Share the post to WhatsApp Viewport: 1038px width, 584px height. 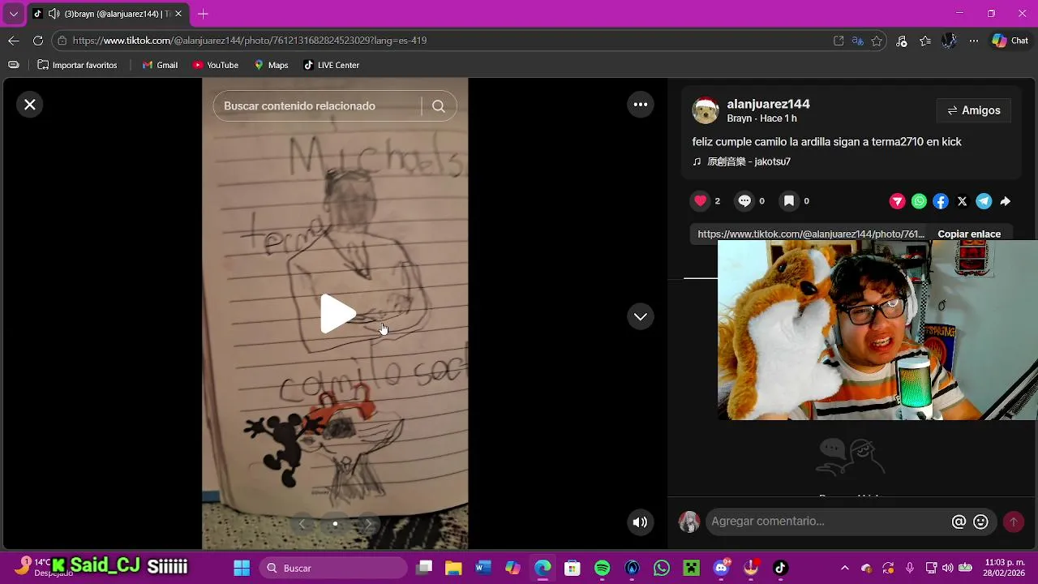(x=919, y=201)
